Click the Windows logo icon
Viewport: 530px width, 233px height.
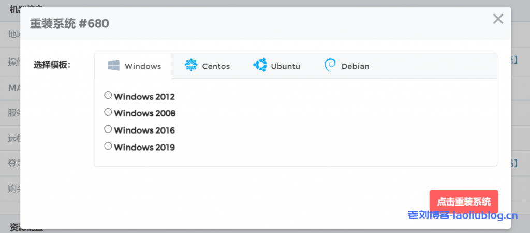click(x=114, y=66)
